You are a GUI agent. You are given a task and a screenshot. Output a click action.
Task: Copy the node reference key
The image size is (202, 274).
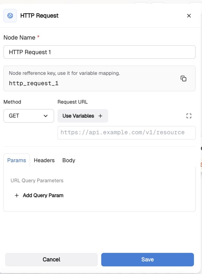coord(183,78)
